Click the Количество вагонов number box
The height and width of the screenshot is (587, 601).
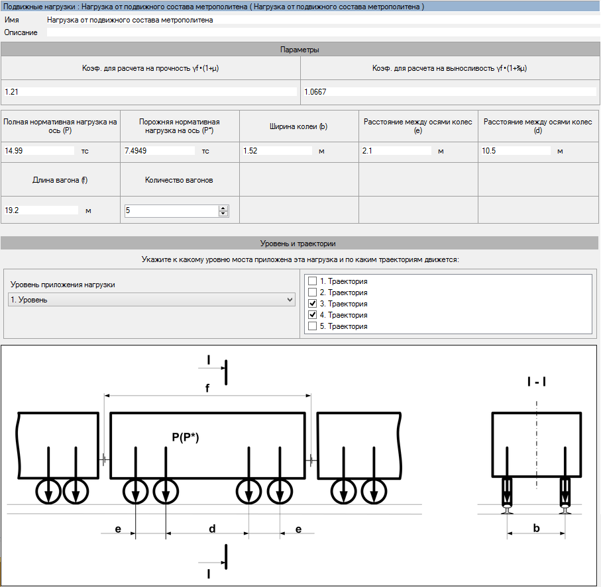tap(171, 211)
